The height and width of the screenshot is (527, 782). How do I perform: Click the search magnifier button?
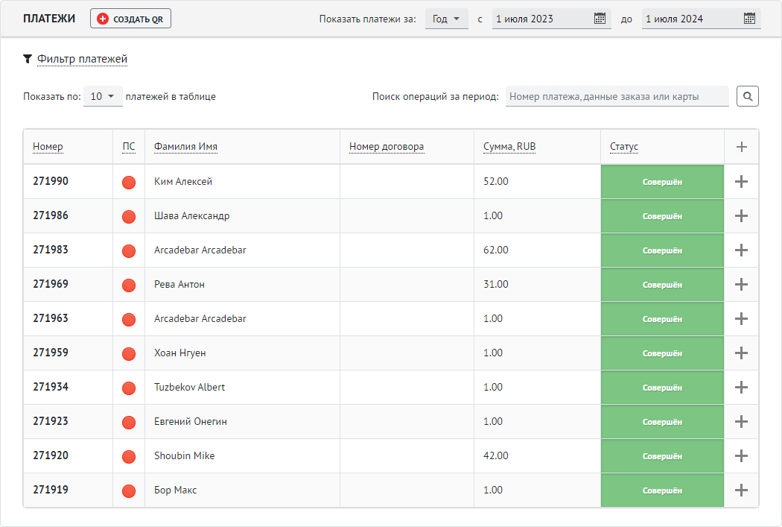pos(748,96)
